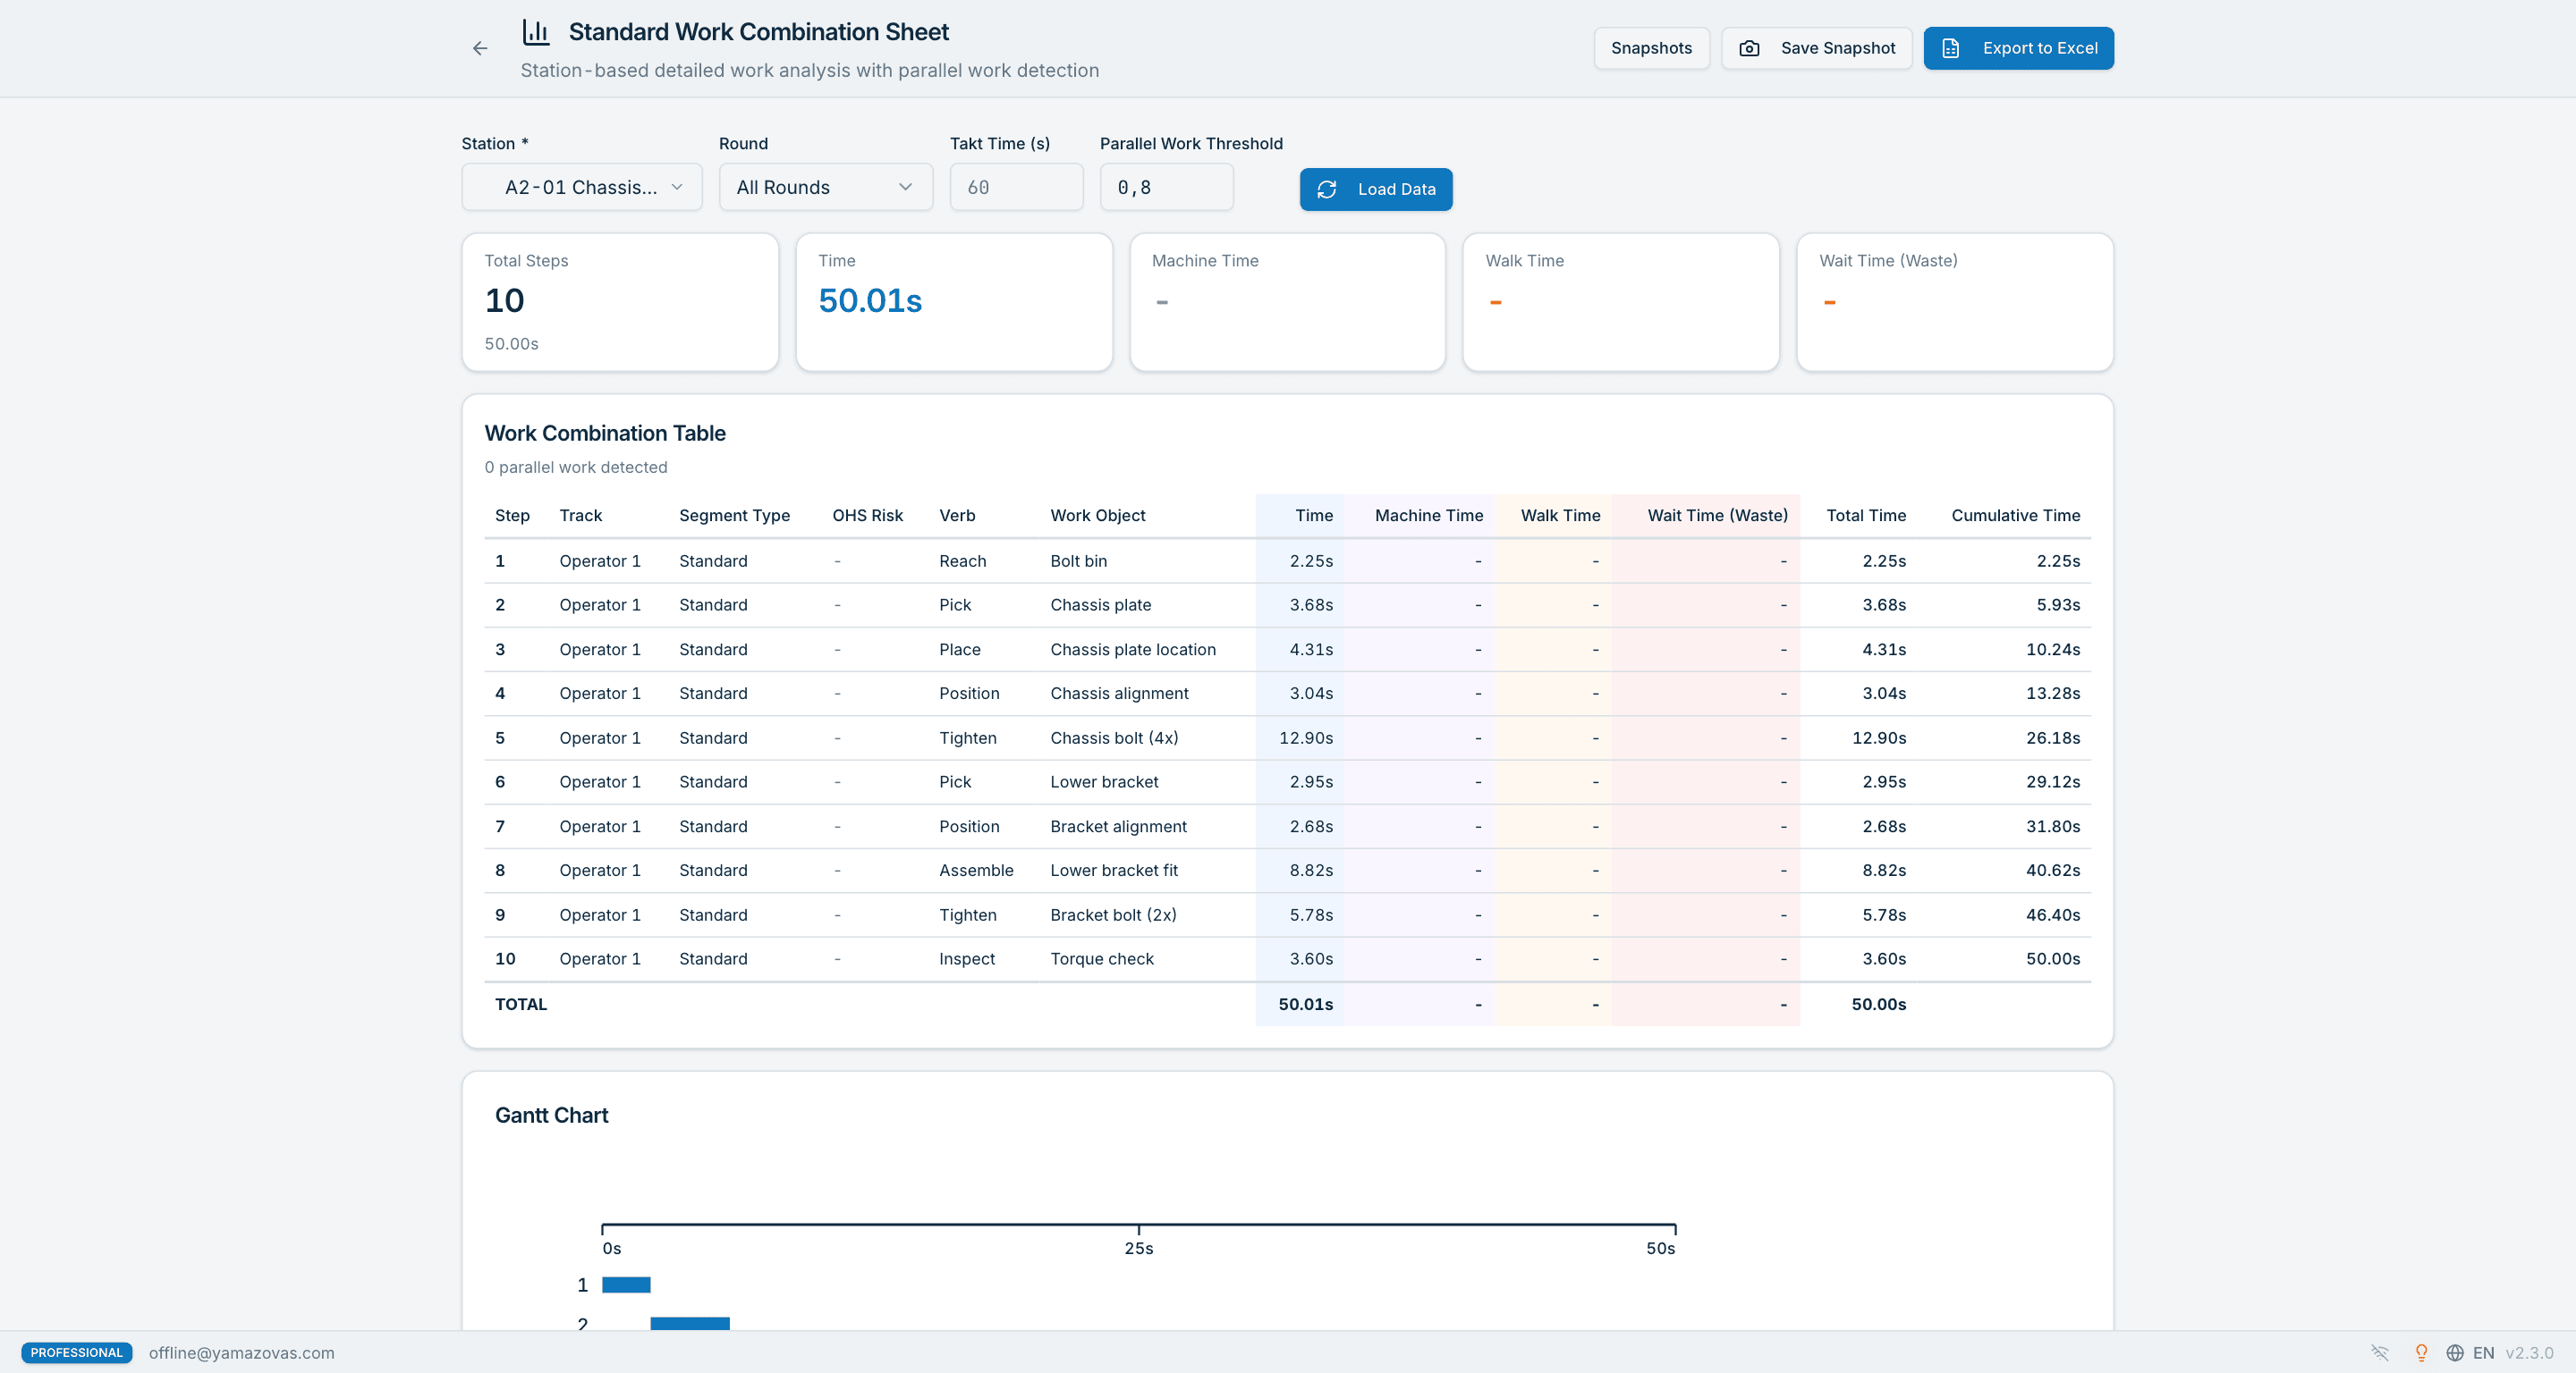Viewport: 2576px width, 1373px height.
Task: Click the 25s tick label on Gantt axis
Action: coord(1138,1248)
